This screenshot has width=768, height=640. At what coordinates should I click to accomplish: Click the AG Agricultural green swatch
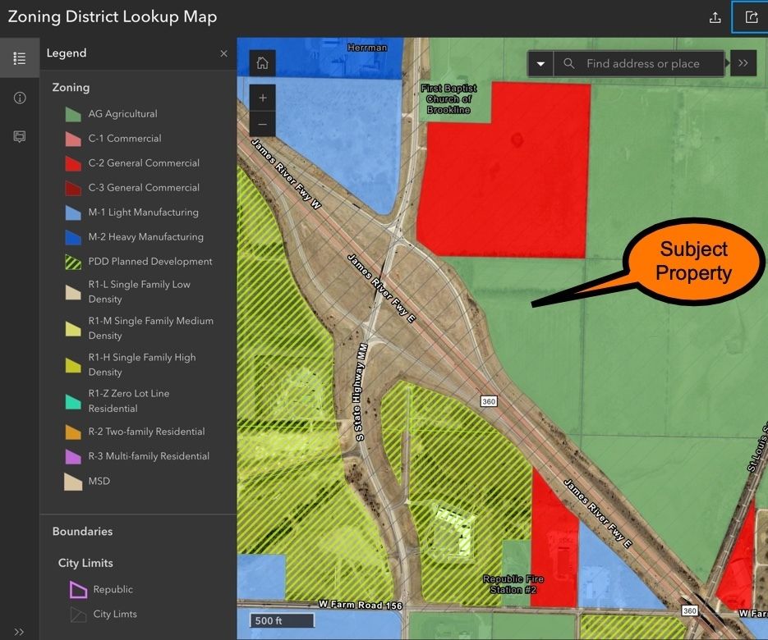point(73,114)
